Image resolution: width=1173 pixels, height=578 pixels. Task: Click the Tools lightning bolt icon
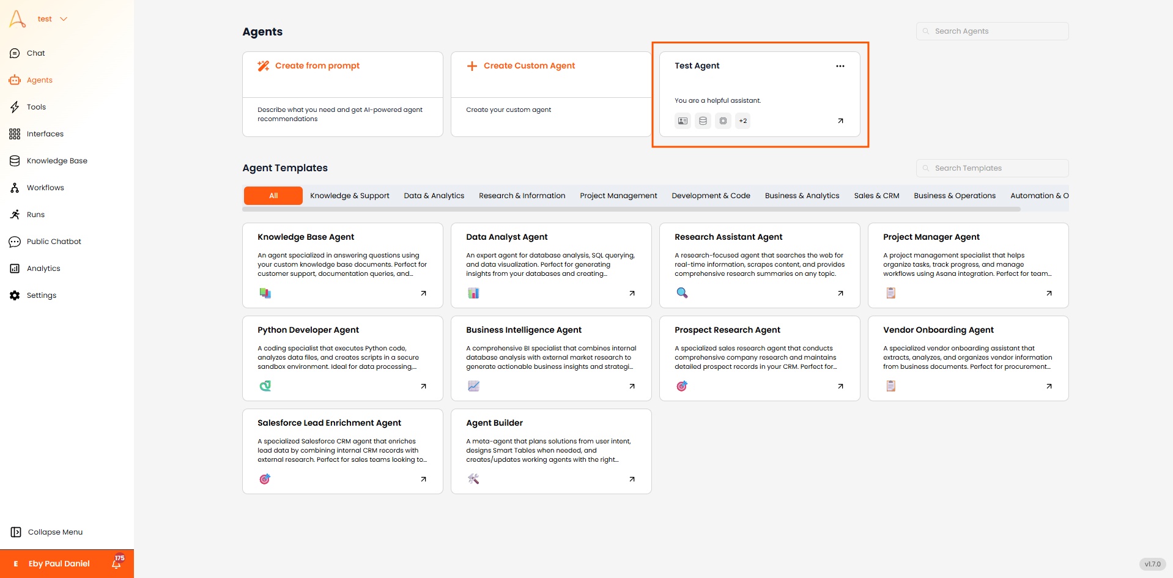[x=15, y=107]
